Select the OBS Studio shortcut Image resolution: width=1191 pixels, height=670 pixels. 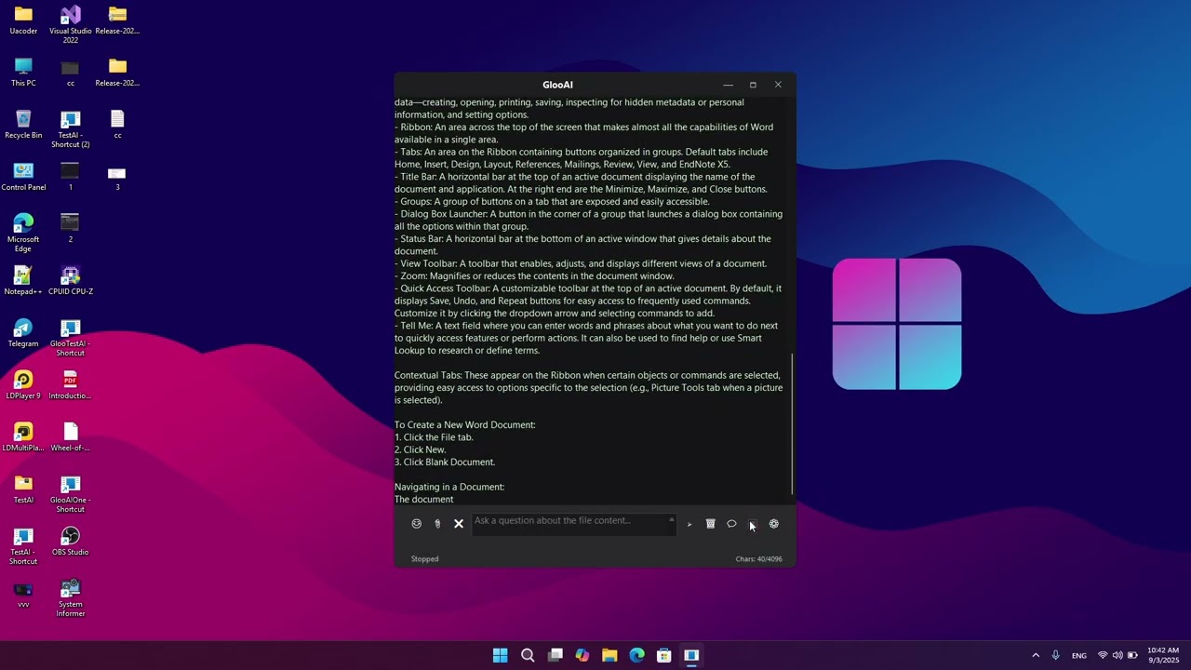71,542
